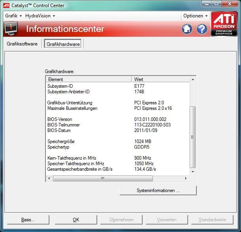Viewport: 241px width, 232px height.
Task: Select the BIOS-Datum row
Action: (x=118, y=130)
